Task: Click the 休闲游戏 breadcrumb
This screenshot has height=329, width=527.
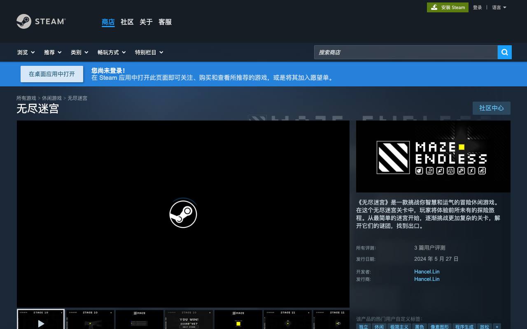Action: (x=52, y=98)
